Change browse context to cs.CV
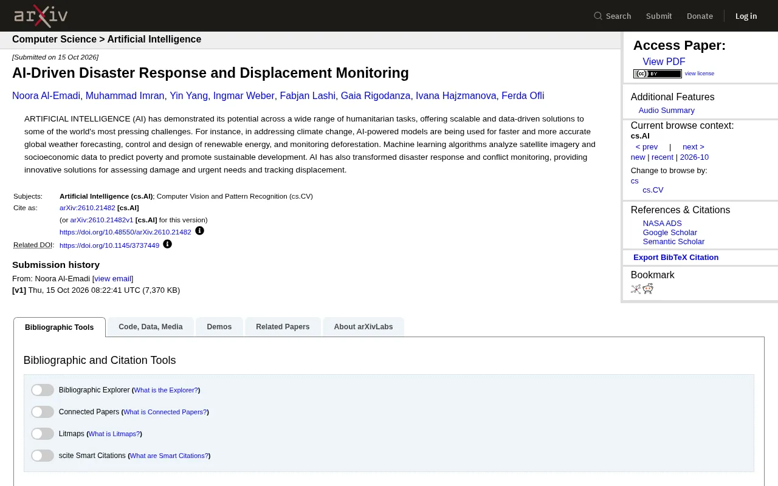The image size is (778, 486). tap(653, 190)
